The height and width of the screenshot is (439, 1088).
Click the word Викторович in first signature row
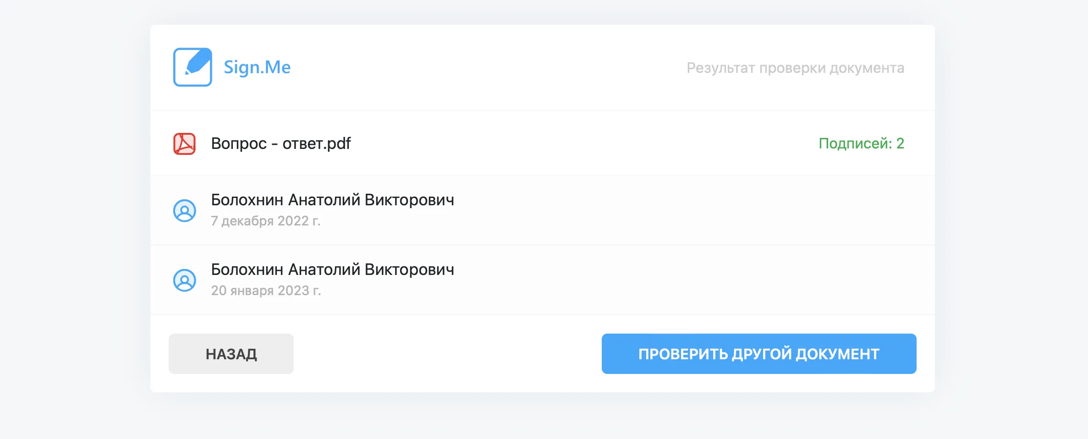[x=410, y=200]
